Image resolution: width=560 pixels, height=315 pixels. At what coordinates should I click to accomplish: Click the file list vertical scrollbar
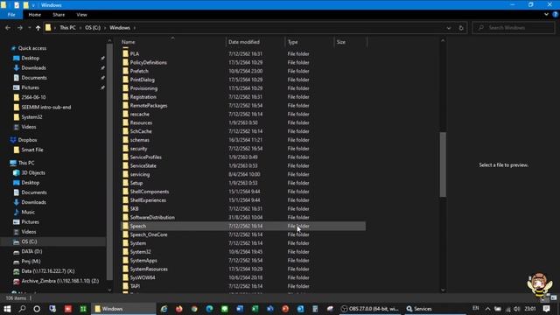(443, 164)
